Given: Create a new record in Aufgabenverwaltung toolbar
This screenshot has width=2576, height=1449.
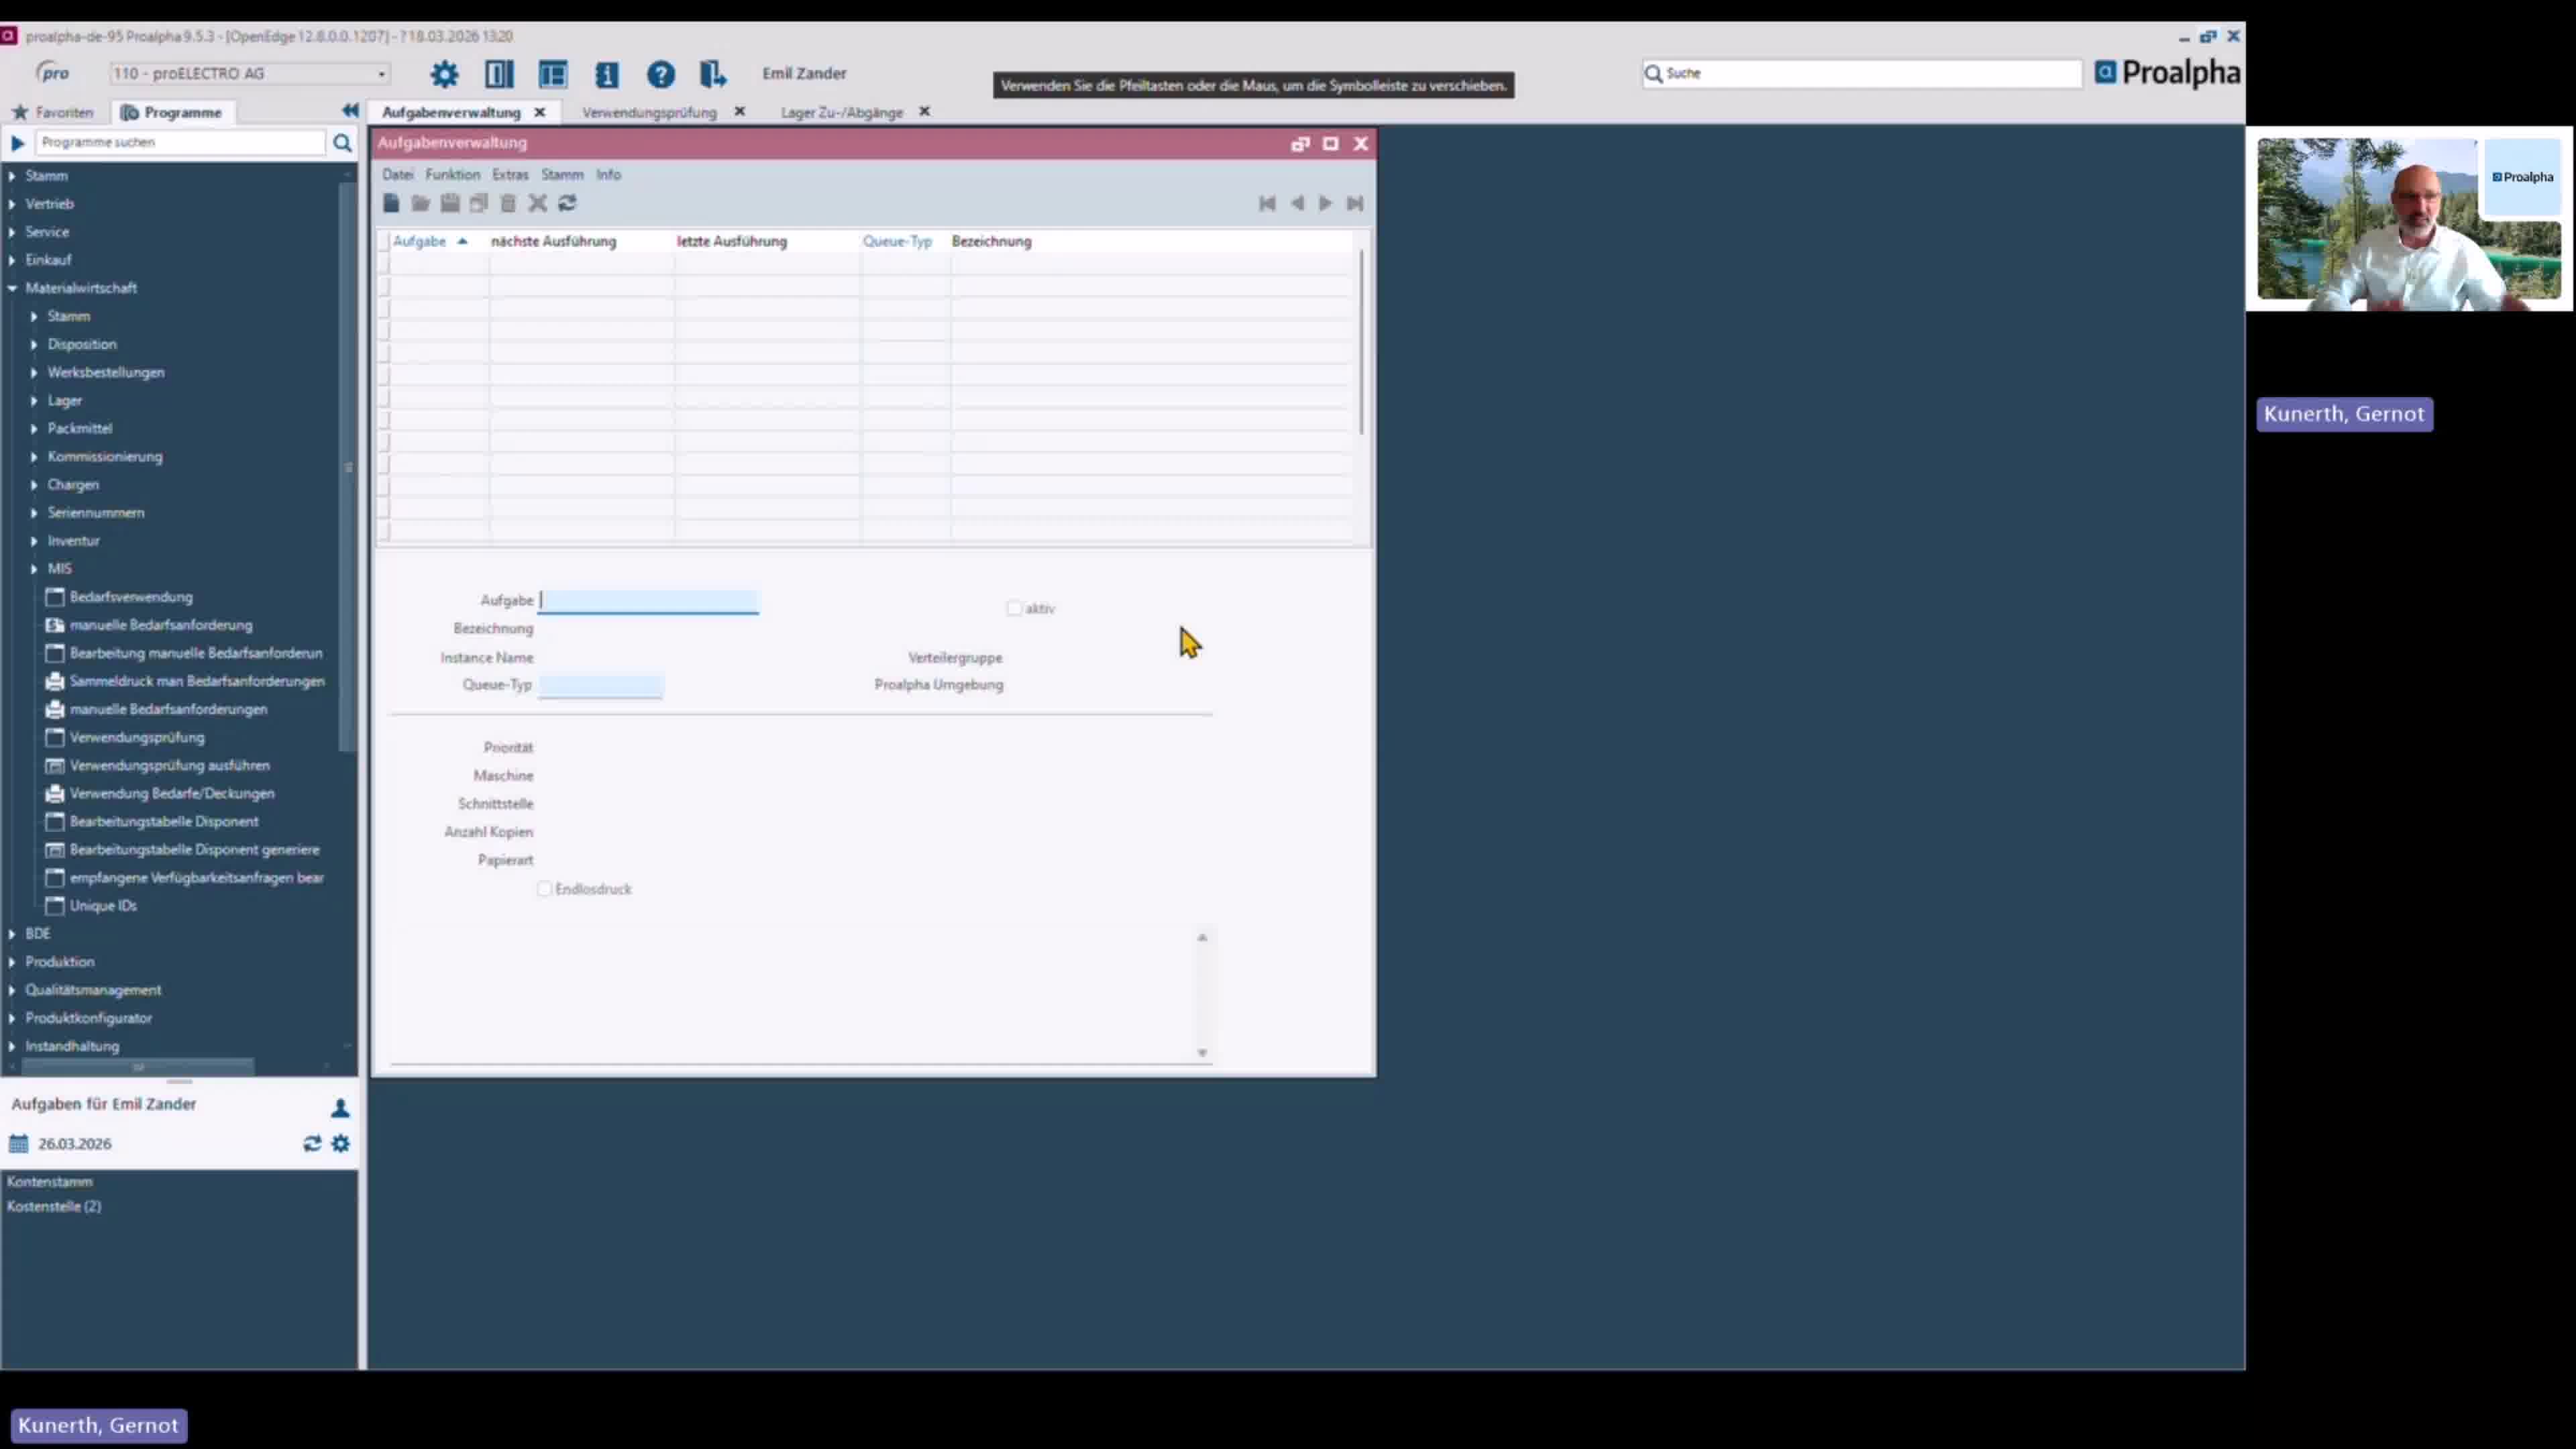Looking at the screenshot, I should click(391, 203).
